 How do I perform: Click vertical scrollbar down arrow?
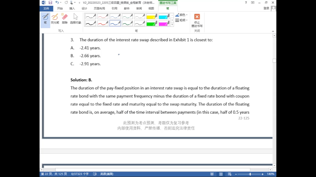click(274, 166)
